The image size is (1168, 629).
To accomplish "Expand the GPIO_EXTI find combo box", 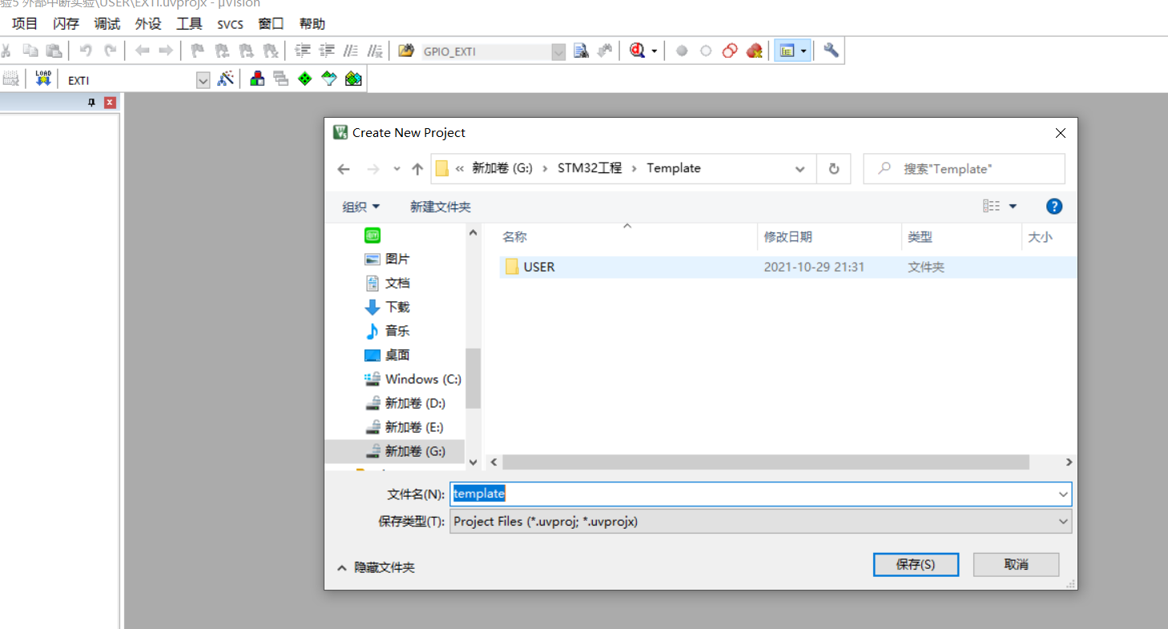I will point(558,51).
